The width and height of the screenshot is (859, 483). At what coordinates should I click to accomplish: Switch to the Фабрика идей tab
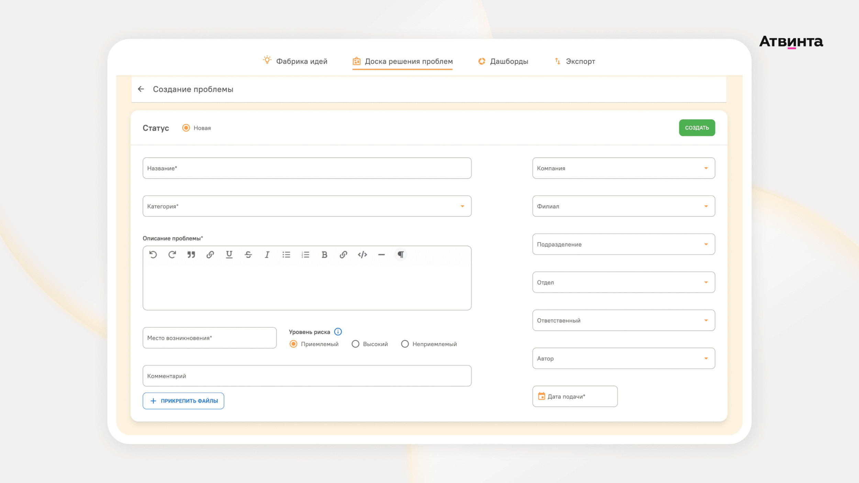click(295, 61)
